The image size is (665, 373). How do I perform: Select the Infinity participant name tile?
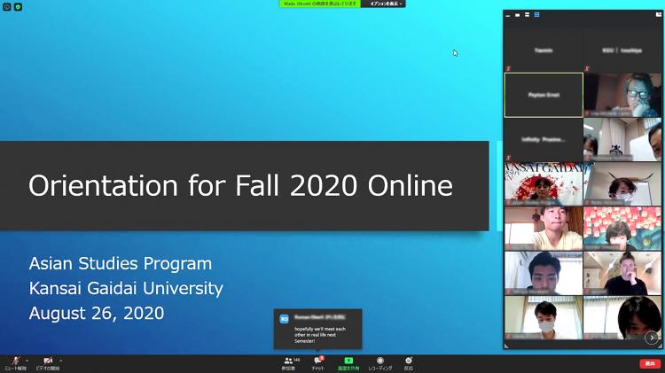(544, 139)
